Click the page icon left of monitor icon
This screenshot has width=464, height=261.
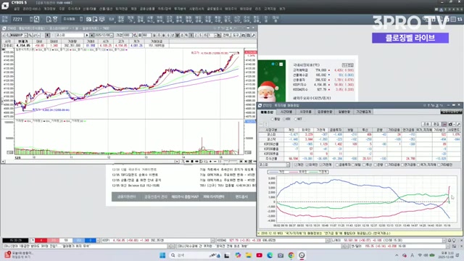click(95, 20)
